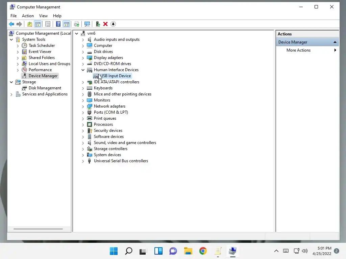This screenshot has height=259, width=346.
Task: Launch Google Chrome from taskbar
Action: (203, 251)
